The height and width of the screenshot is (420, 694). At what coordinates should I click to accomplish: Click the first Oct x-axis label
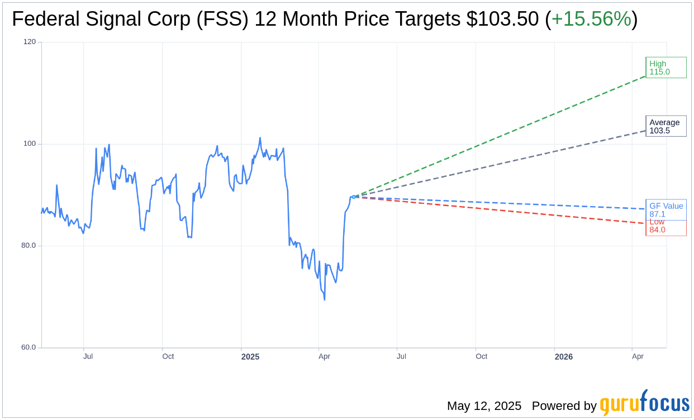click(x=168, y=356)
